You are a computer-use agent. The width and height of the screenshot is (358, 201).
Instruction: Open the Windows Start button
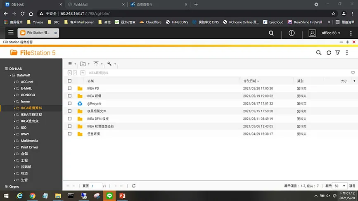6,196
